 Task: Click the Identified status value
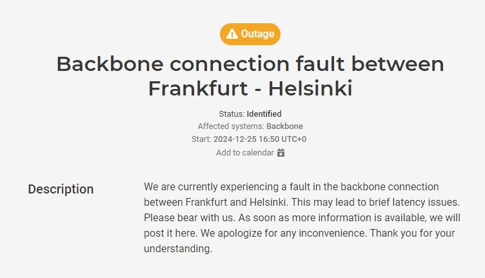[264, 114]
